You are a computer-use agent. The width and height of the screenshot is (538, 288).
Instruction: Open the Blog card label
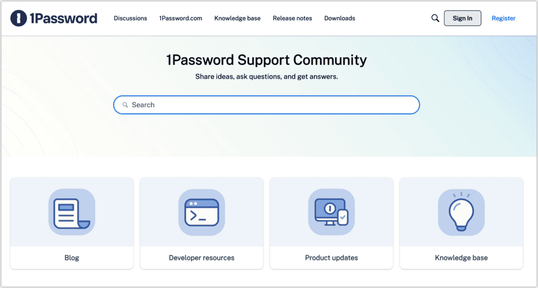point(71,258)
